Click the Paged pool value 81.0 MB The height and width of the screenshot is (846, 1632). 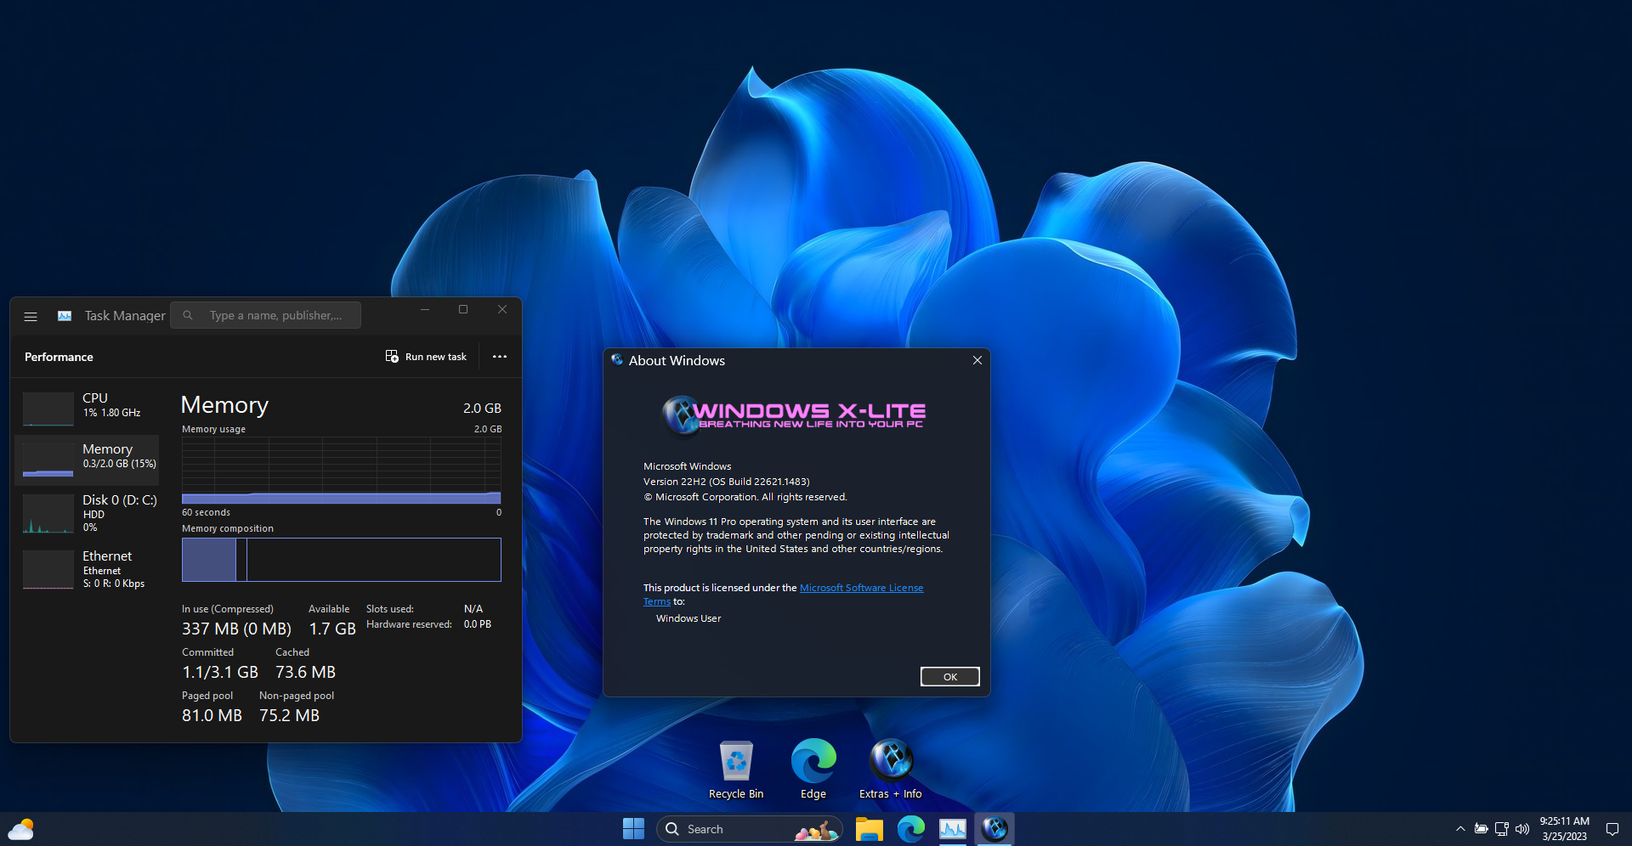point(212,716)
